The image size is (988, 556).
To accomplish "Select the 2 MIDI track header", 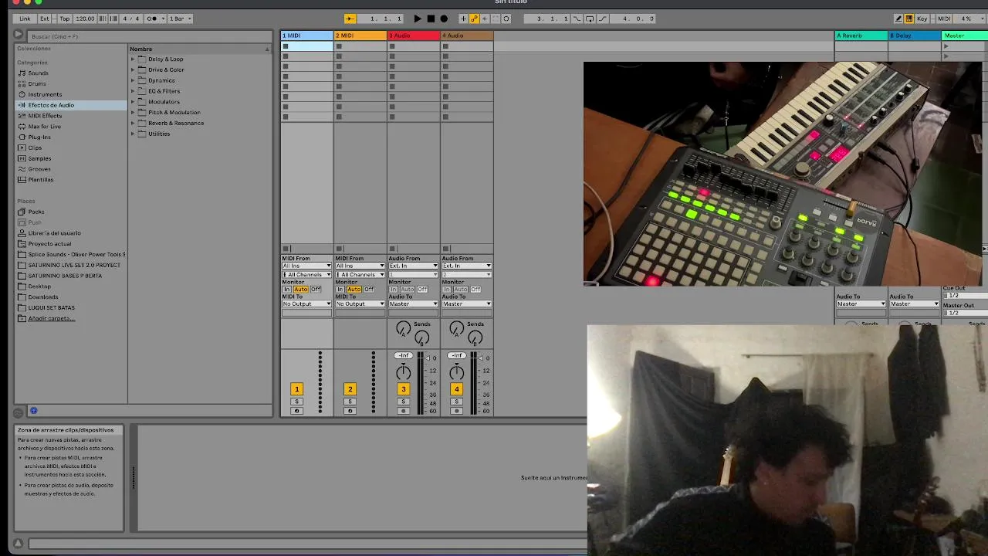I will 360,36.
